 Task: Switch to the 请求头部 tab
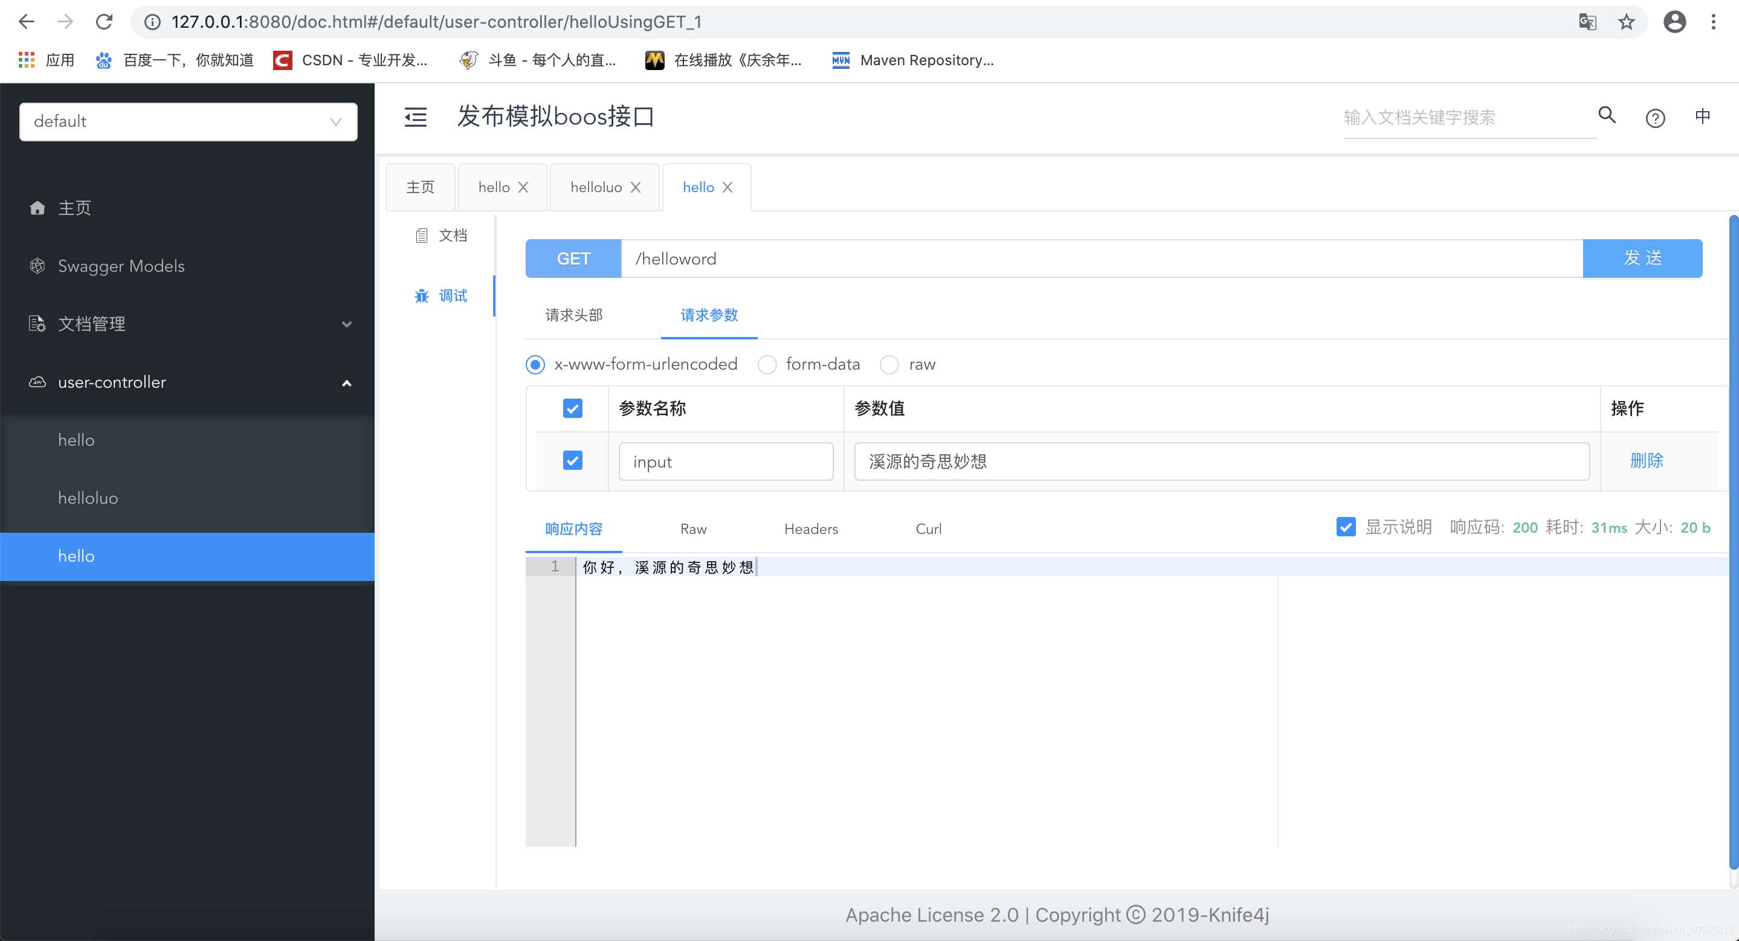575,315
